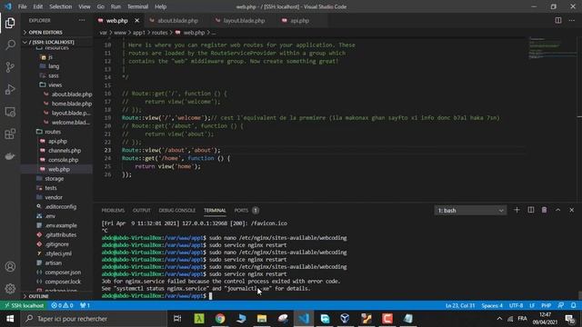Open editor More Actions ellipsis
The image size is (582, 327).
click(x=572, y=20)
